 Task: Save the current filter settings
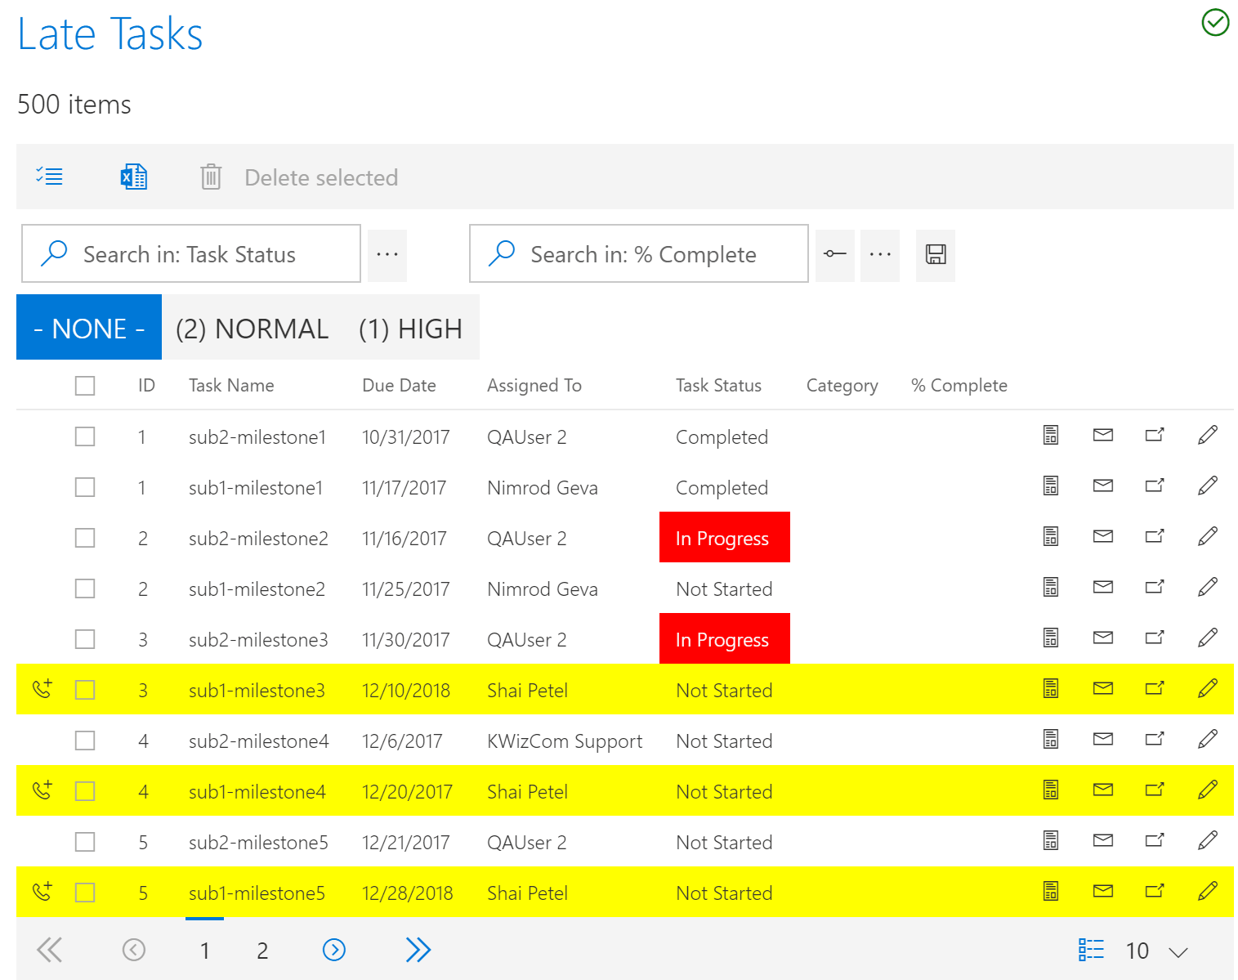click(x=935, y=255)
